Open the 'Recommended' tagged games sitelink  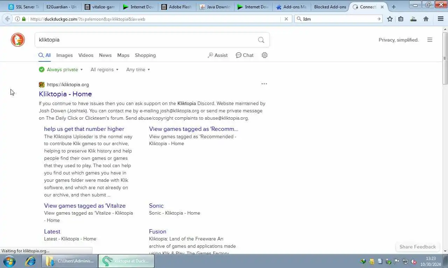[194, 129]
